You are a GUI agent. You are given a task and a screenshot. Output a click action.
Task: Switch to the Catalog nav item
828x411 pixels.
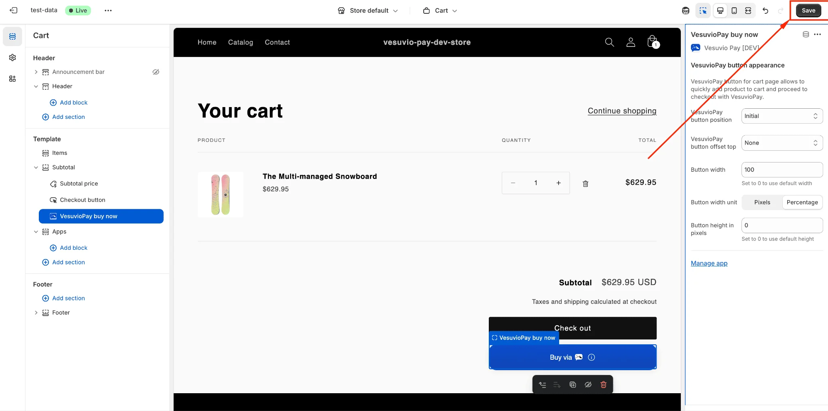[x=241, y=42]
